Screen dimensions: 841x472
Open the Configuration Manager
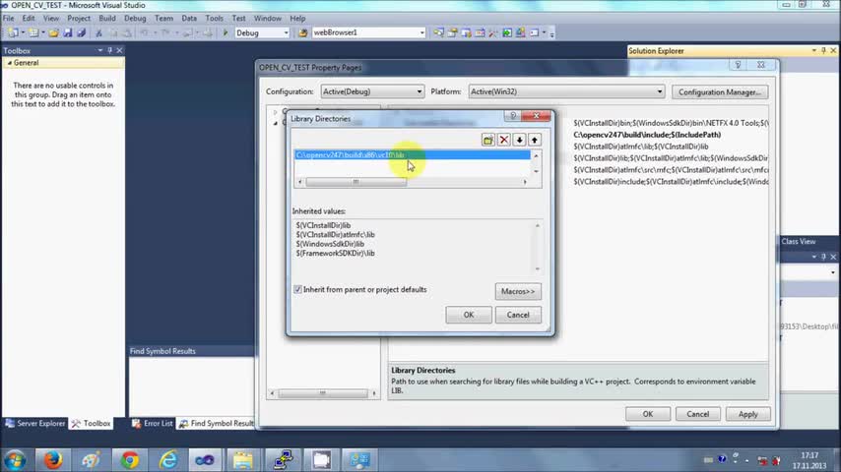(x=719, y=92)
